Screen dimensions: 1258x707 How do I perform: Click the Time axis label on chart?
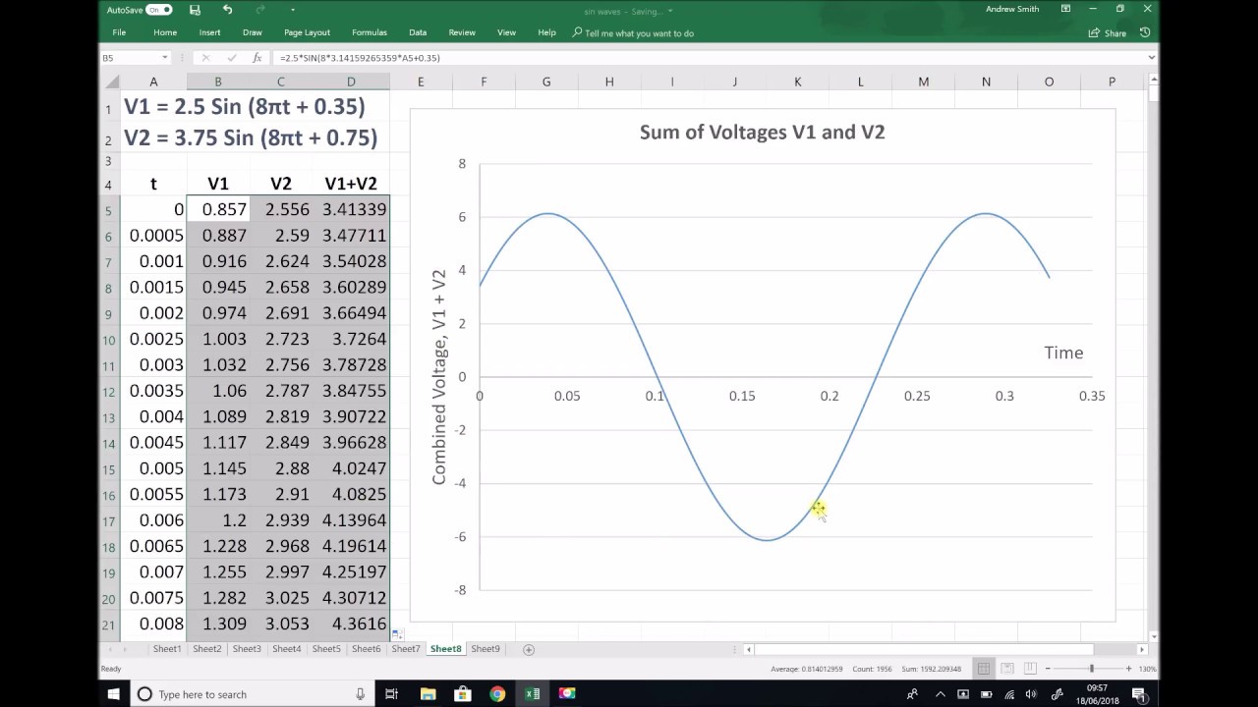(x=1063, y=353)
